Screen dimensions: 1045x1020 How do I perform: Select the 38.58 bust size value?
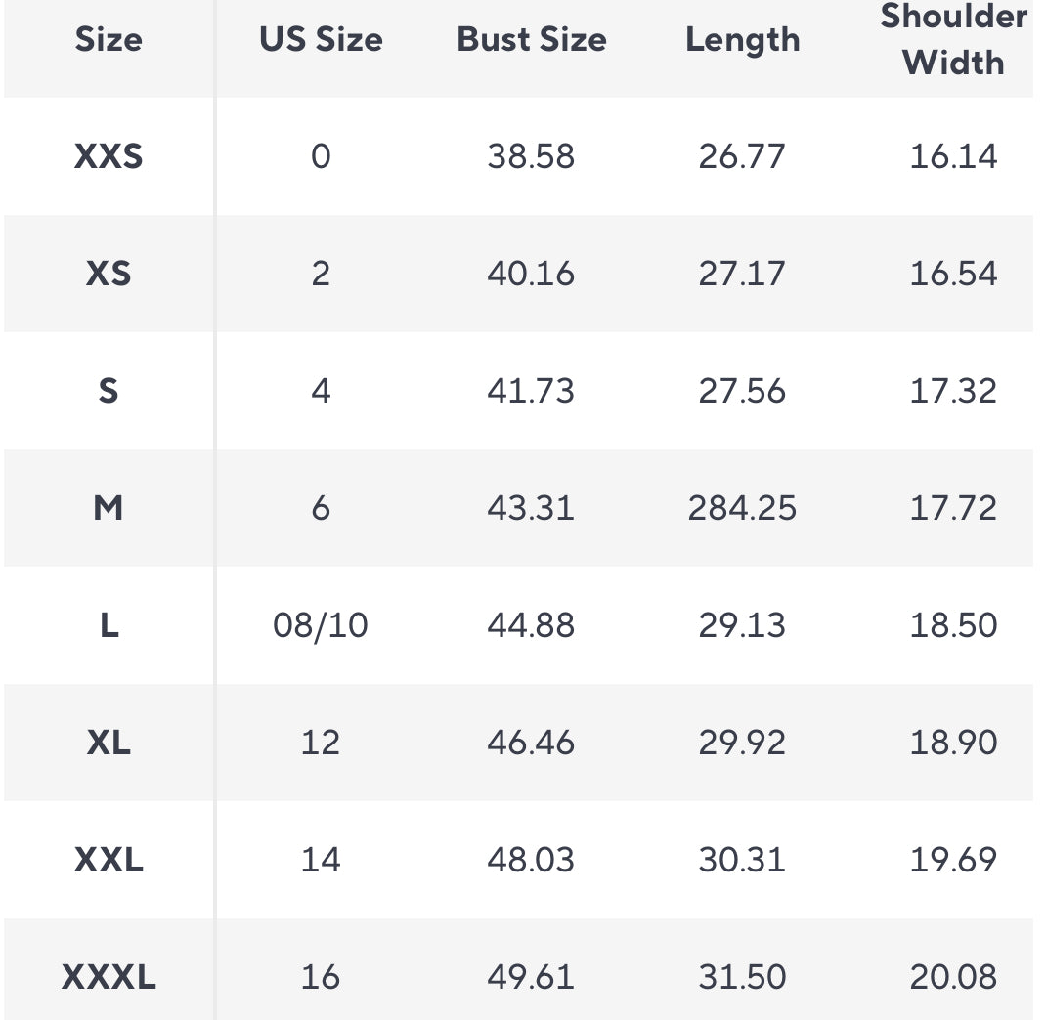(x=531, y=156)
